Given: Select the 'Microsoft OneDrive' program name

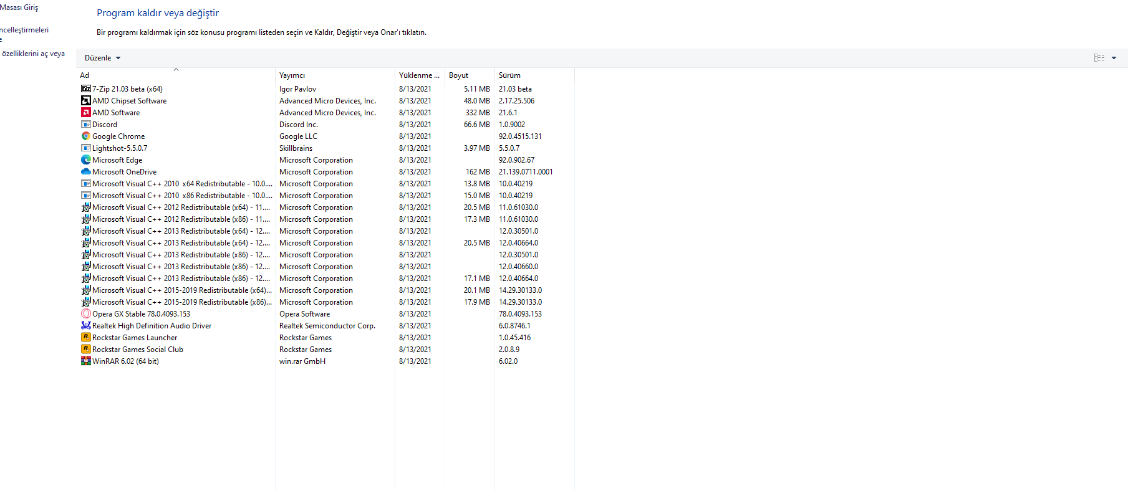Looking at the screenshot, I should click(124, 172).
